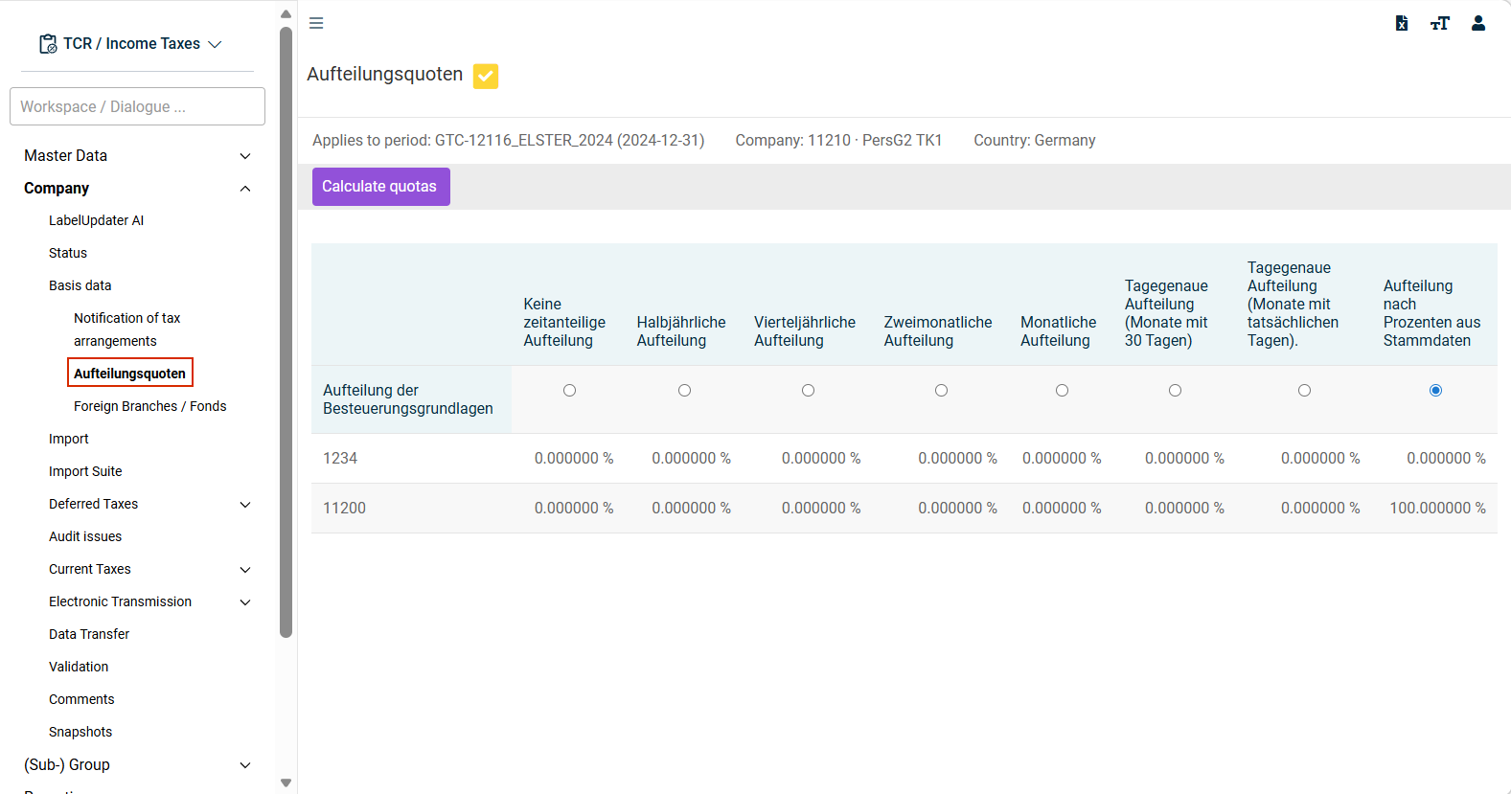Open Notification of tax arrangements
Screen dimensions: 1511x794
click(127, 329)
